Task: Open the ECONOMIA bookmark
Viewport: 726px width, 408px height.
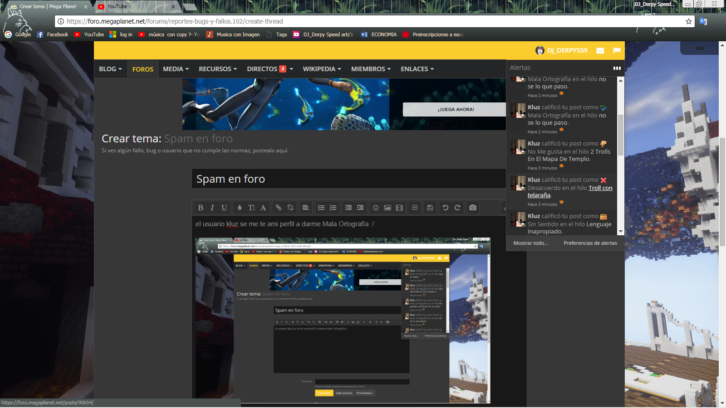Action: click(379, 34)
